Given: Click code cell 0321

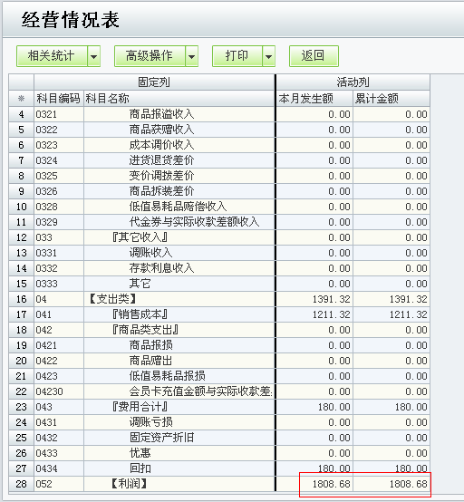Looking at the screenshot, I should pyautogui.click(x=59, y=114).
